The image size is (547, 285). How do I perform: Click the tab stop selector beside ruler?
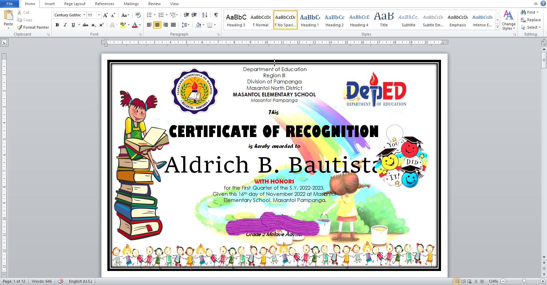(x=4, y=42)
